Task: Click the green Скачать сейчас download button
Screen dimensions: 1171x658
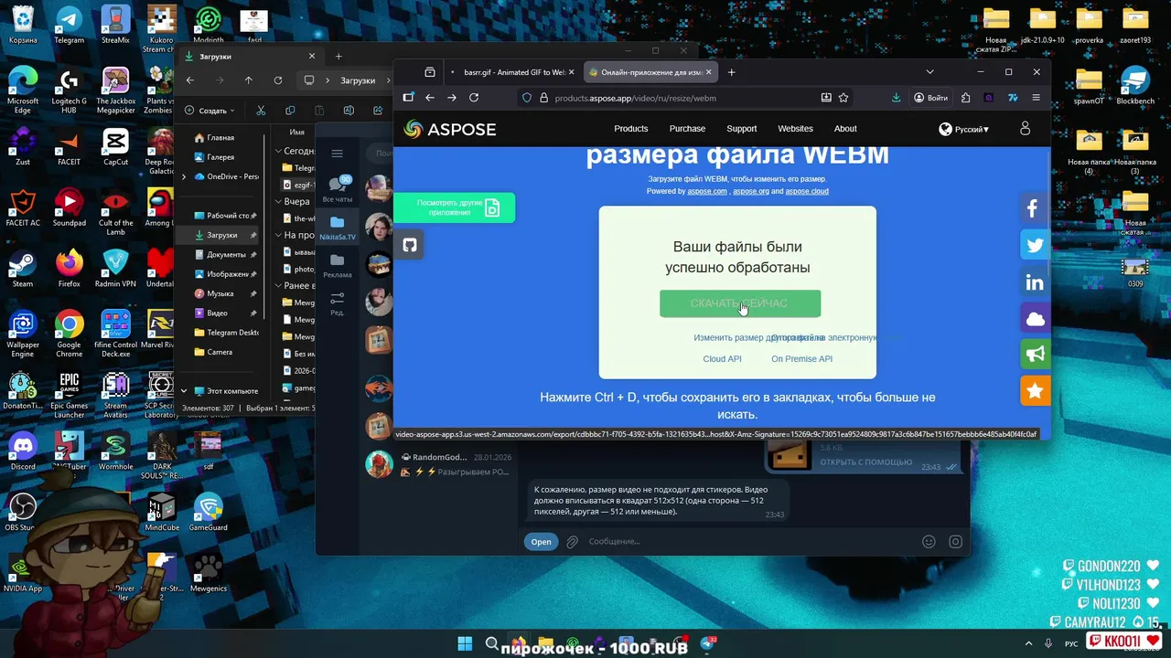Action: click(x=740, y=303)
